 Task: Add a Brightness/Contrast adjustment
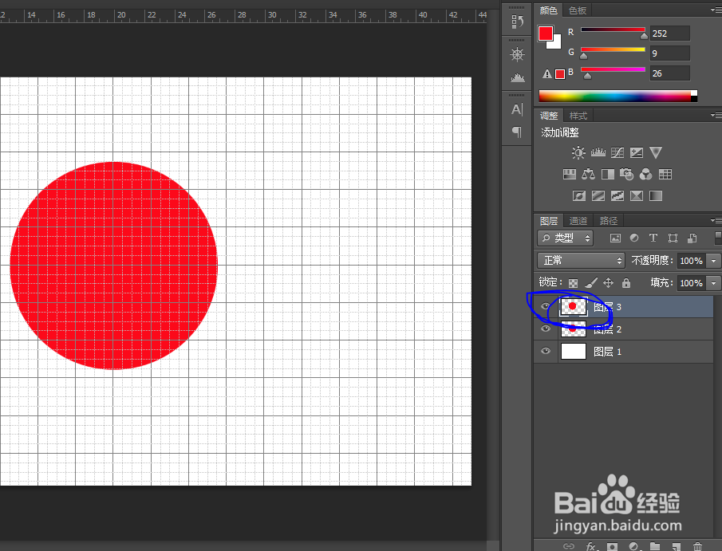[578, 152]
